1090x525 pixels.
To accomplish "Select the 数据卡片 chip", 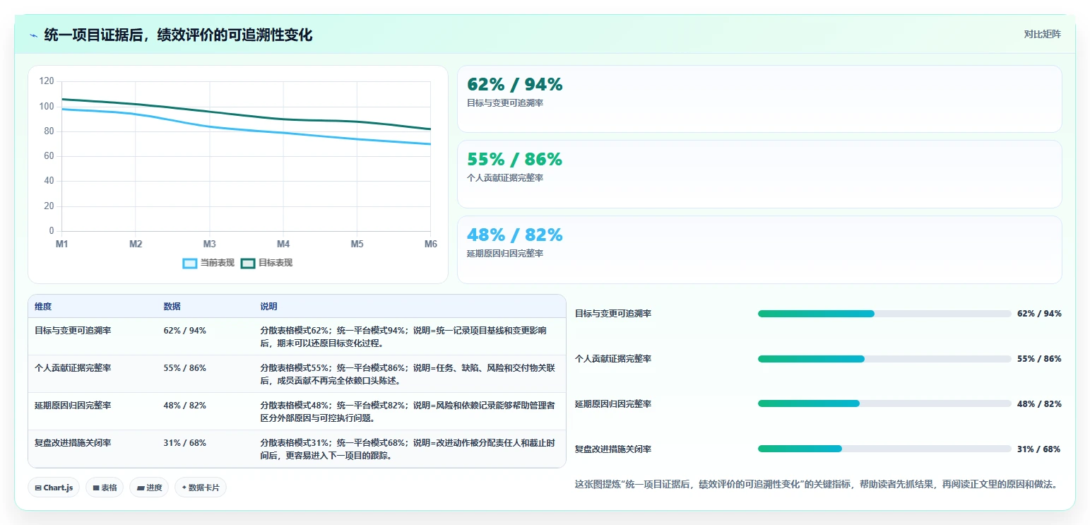I will click(201, 488).
